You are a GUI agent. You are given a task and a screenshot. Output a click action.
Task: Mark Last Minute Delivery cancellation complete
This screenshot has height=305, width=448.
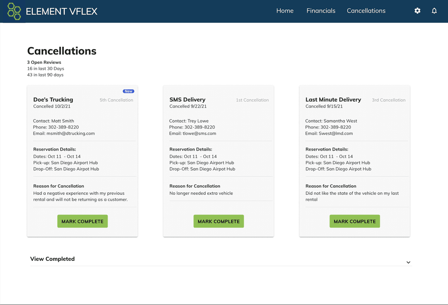tap(354, 221)
